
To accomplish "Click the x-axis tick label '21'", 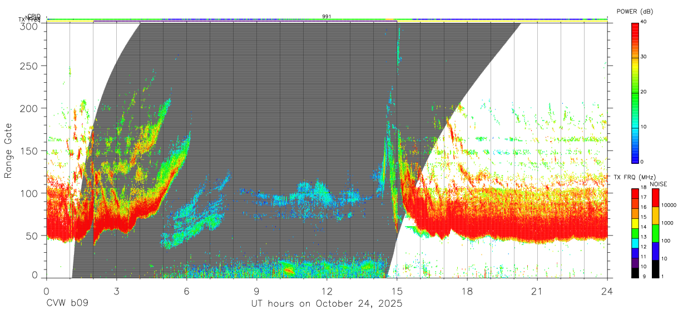I will [x=537, y=291].
